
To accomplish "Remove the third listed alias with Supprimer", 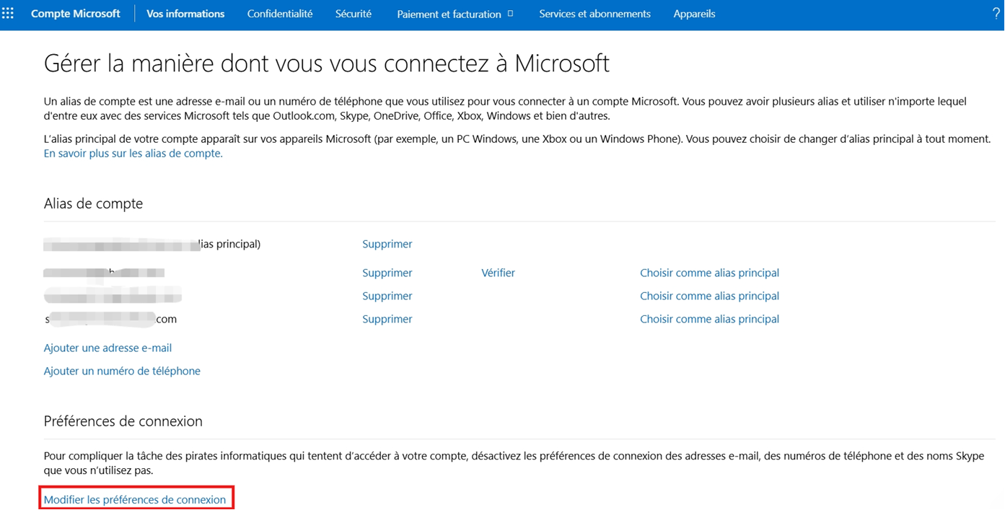I will [387, 296].
